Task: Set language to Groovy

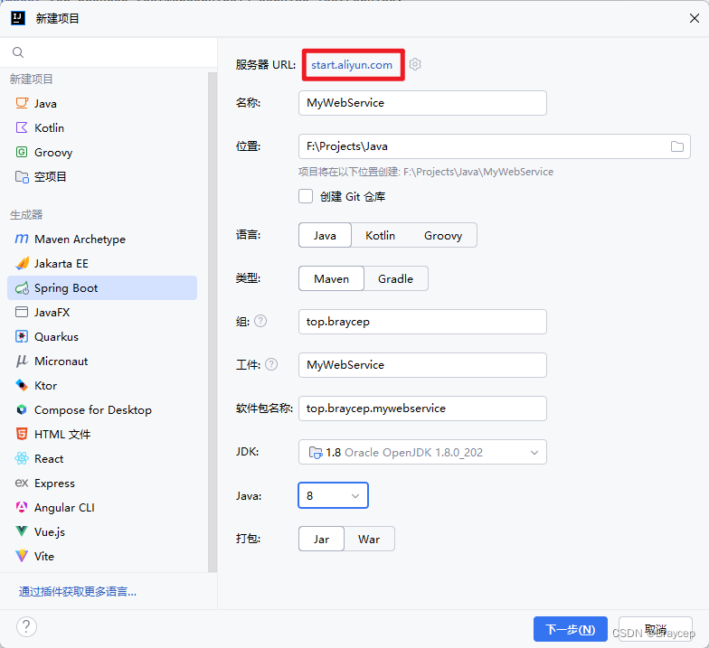Action: (x=443, y=235)
